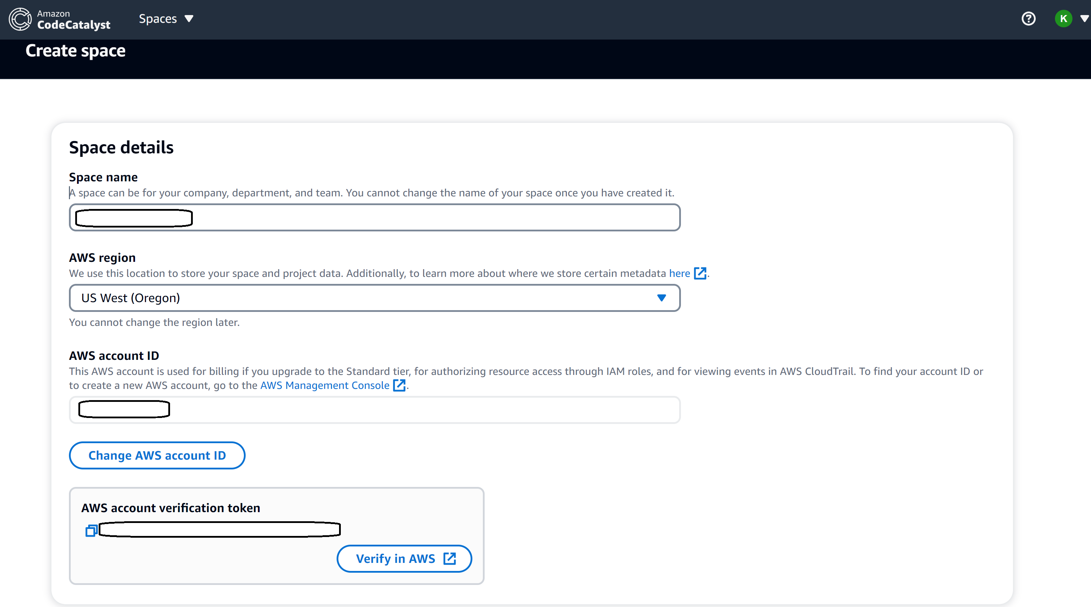The image size is (1091, 607).
Task: Open the AWS Management Console link
Action: click(324, 385)
